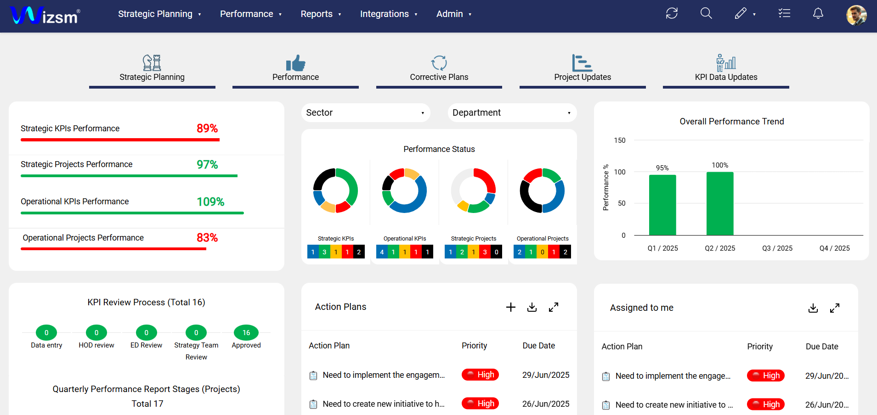This screenshot has width=877, height=415.
Task: Download the Assigned to me list
Action: 813,308
